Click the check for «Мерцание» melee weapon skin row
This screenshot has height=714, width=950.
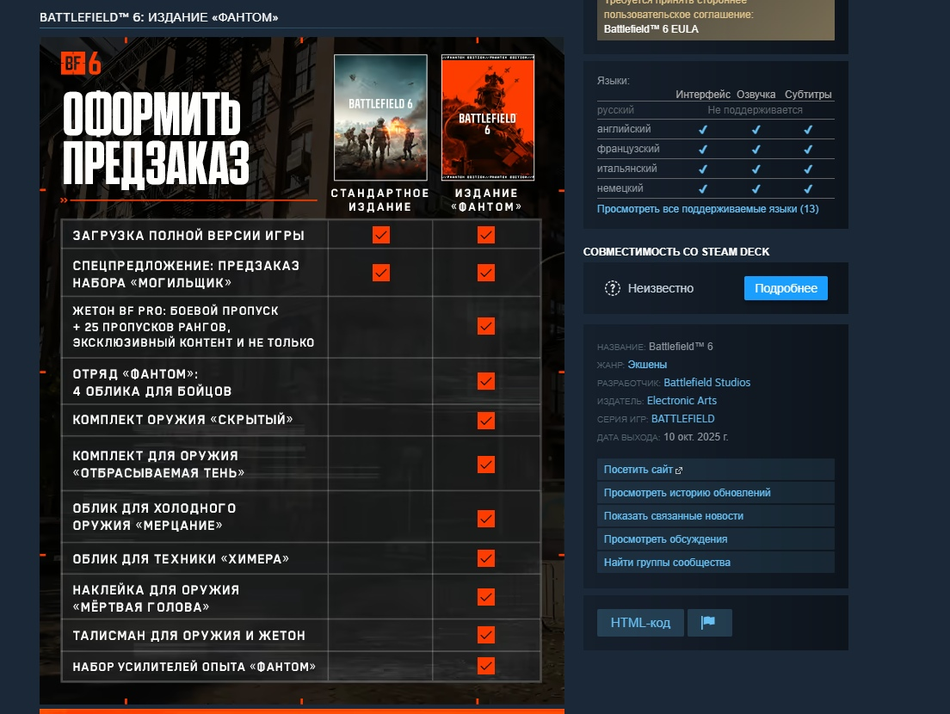click(x=486, y=519)
